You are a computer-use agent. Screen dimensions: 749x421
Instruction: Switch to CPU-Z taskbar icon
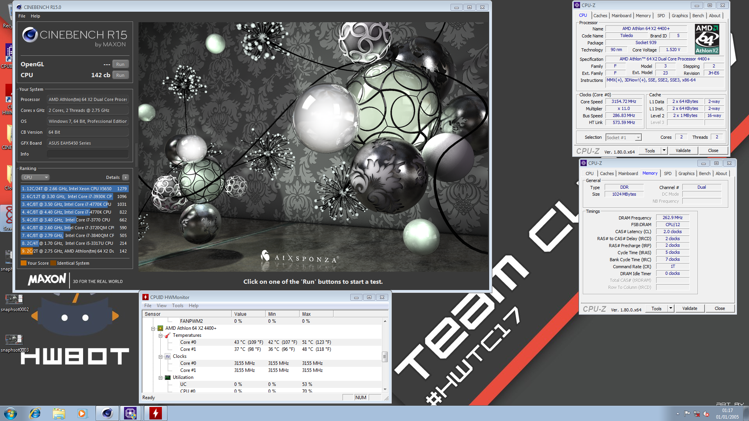click(131, 413)
